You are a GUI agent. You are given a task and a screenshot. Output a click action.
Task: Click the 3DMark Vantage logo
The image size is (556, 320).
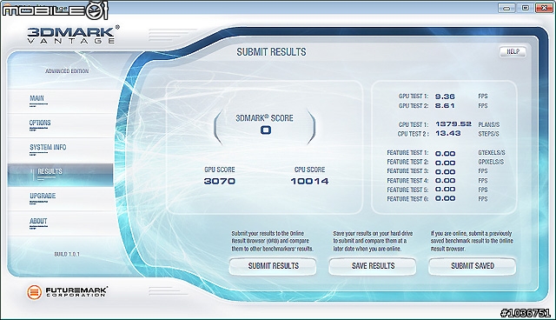pyautogui.click(x=73, y=35)
